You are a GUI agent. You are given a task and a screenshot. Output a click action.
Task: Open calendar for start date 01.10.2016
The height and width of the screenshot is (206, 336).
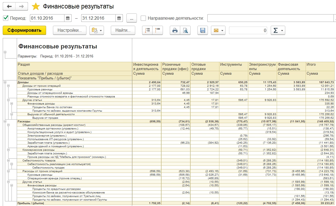tap(68, 18)
